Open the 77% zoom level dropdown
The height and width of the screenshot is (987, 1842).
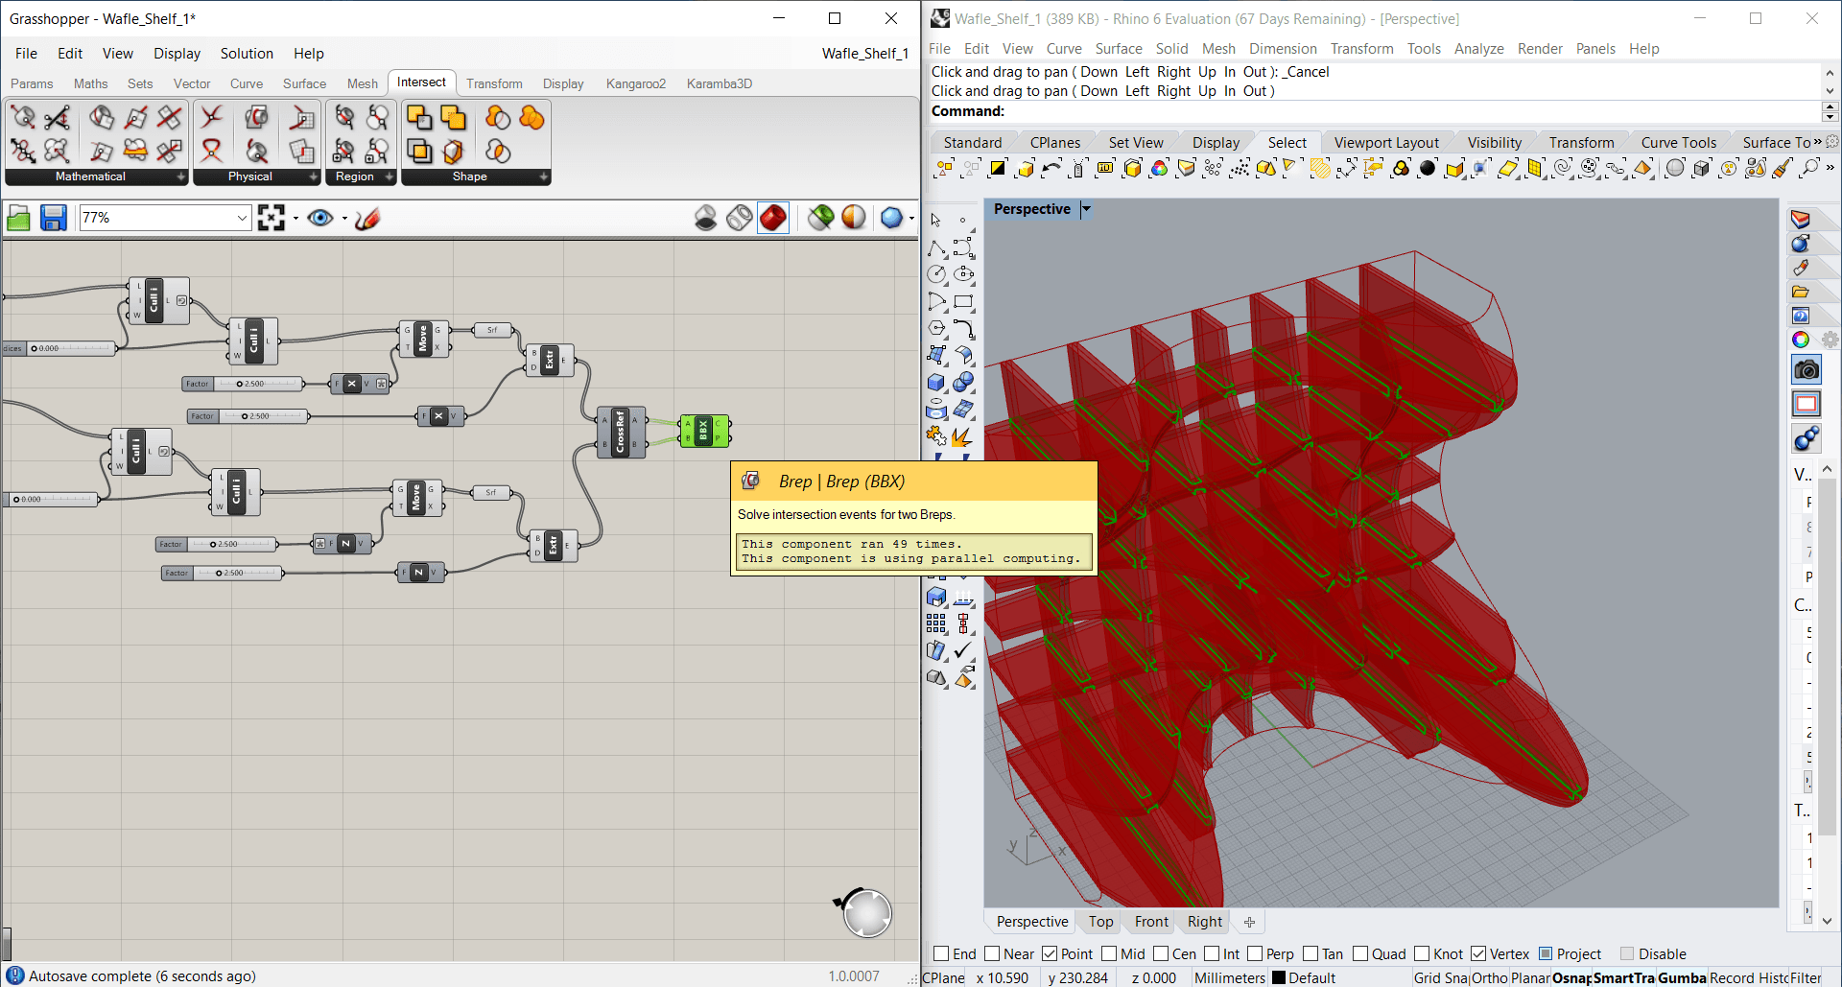242,219
